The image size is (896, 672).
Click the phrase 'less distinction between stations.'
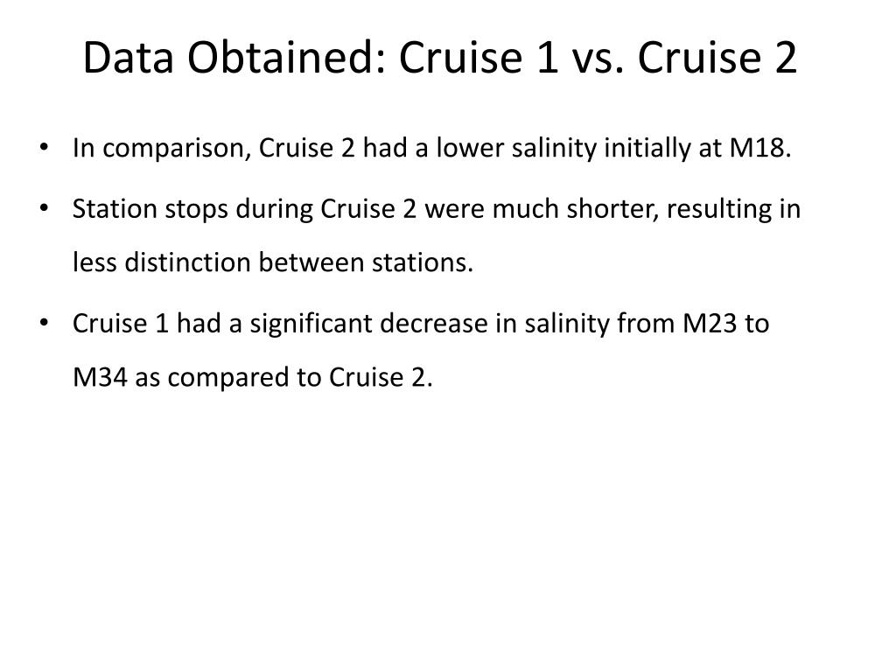pyautogui.click(x=273, y=262)
